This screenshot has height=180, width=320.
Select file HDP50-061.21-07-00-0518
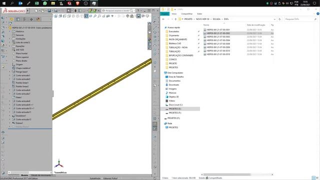218,54
